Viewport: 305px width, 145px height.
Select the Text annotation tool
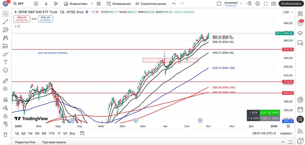click(5, 62)
